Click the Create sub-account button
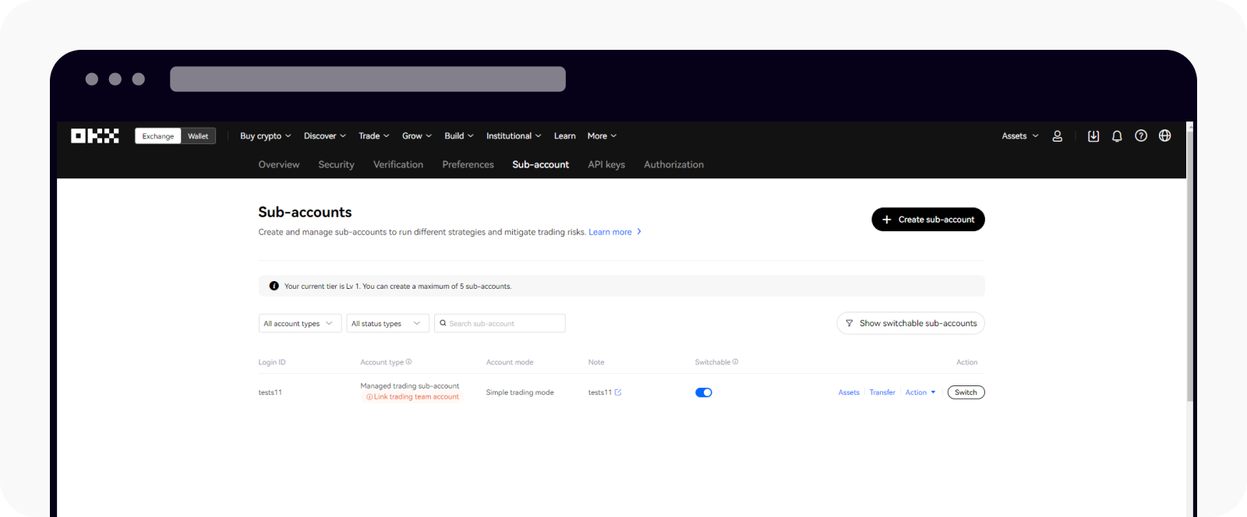Image resolution: width=1247 pixels, height=517 pixels. tap(927, 220)
